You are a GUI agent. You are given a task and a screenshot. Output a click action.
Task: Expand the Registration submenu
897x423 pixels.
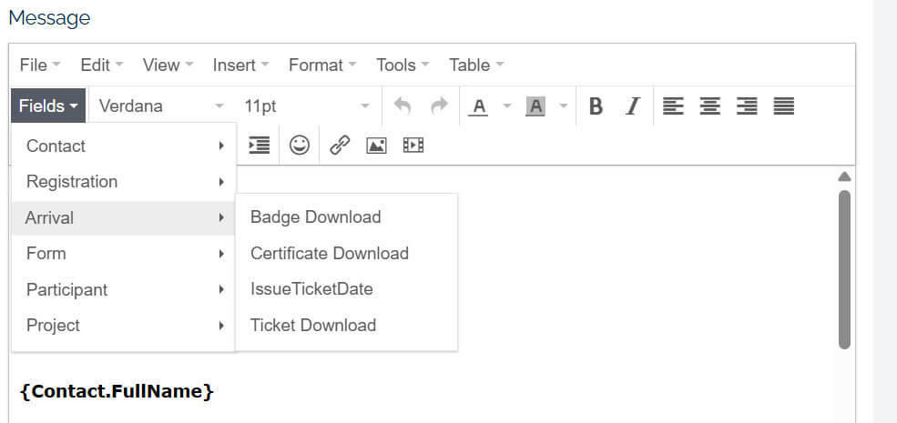click(x=123, y=182)
